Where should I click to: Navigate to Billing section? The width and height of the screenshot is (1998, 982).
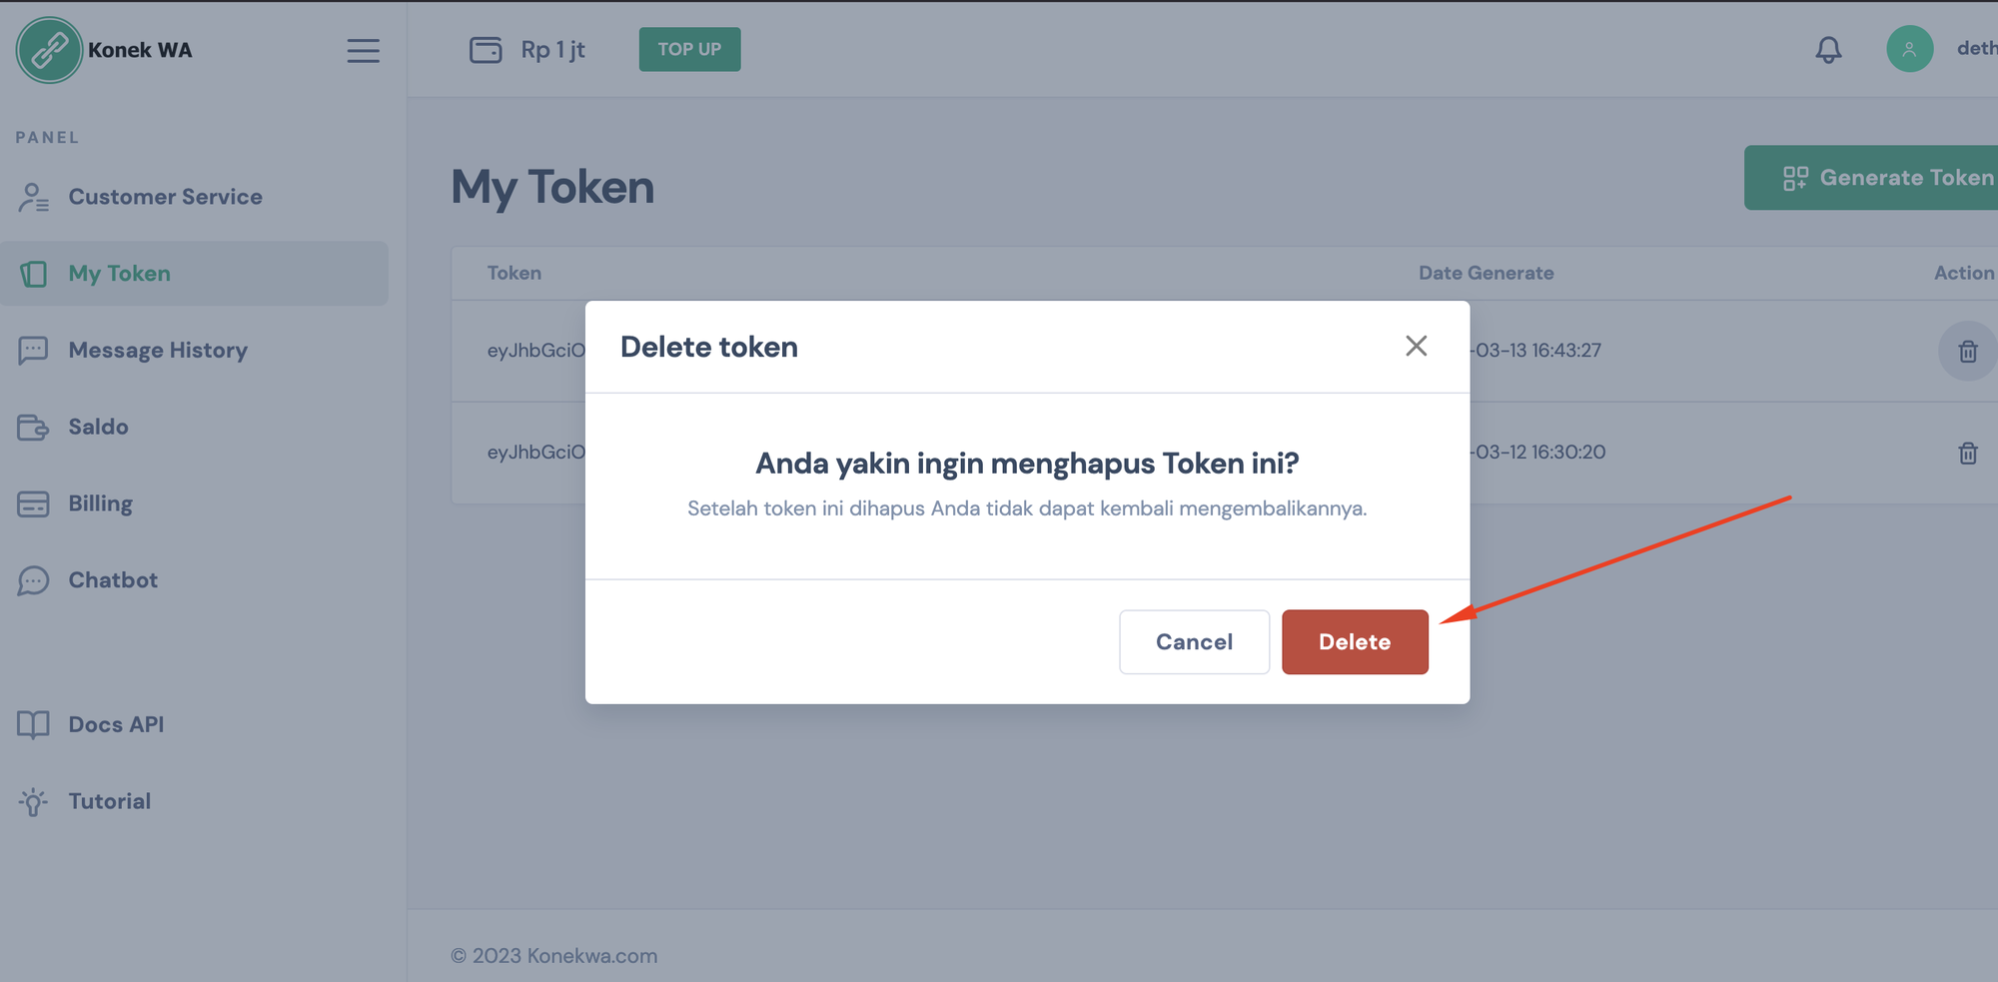click(x=100, y=503)
